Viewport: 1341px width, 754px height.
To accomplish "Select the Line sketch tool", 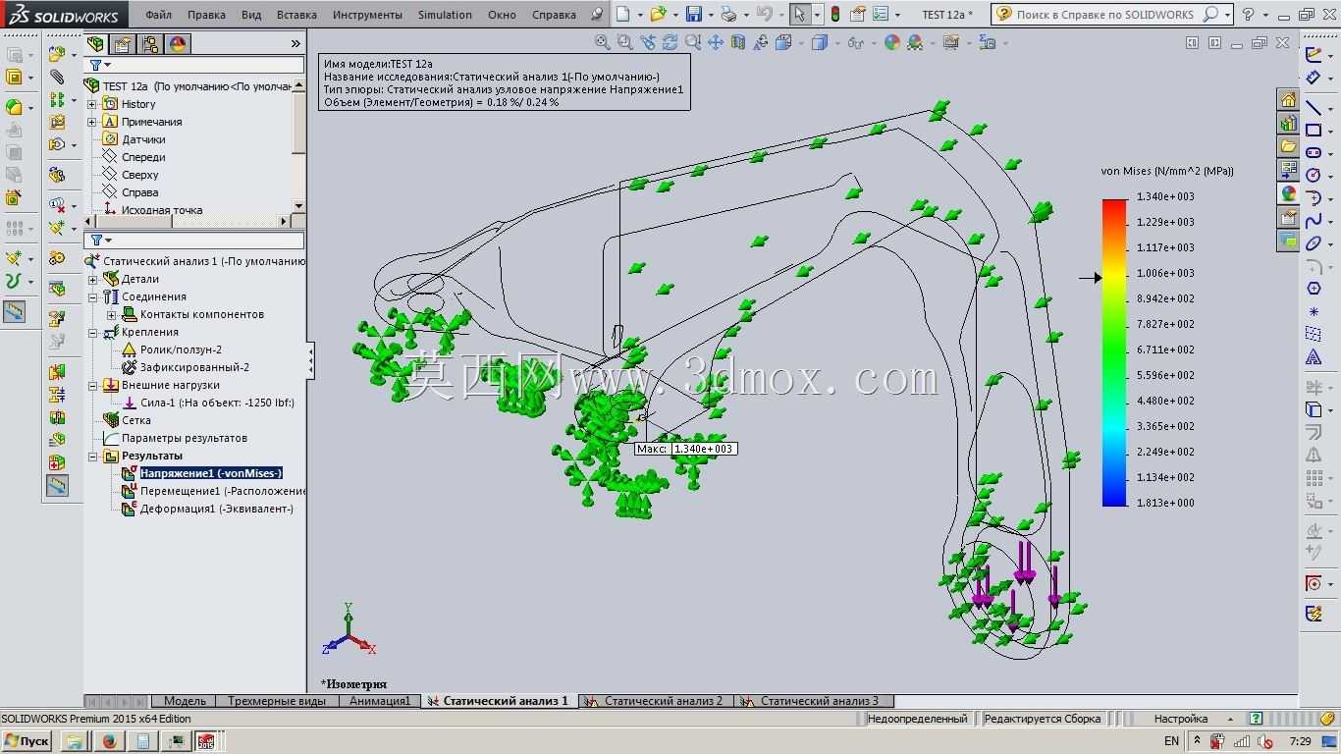I will [1314, 107].
